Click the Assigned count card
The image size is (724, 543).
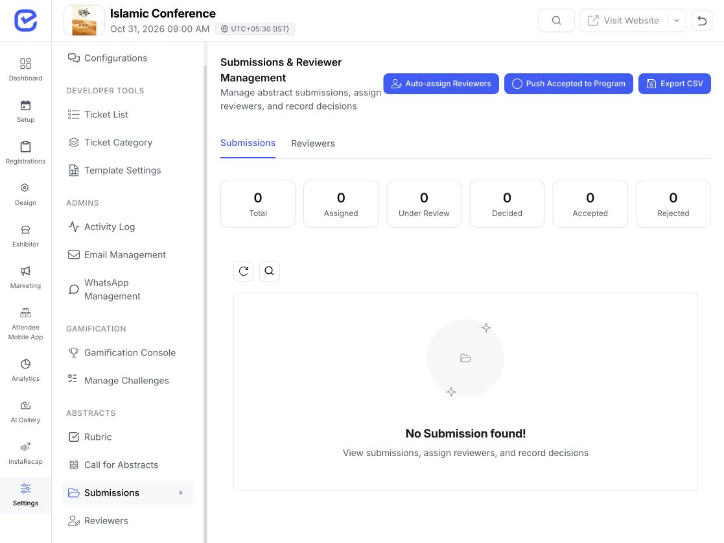(341, 204)
